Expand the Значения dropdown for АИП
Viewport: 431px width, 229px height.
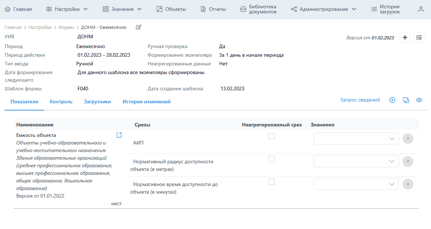[x=356, y=139]
